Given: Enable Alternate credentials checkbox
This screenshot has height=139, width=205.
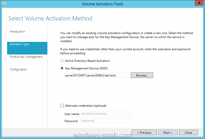Looking at the screenshot, I should (x=62, y=105).
